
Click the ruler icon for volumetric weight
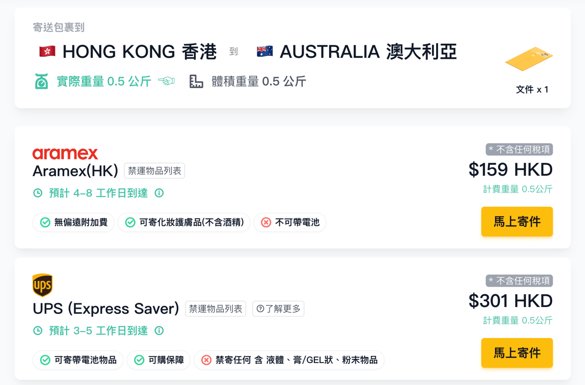point(196,82)
